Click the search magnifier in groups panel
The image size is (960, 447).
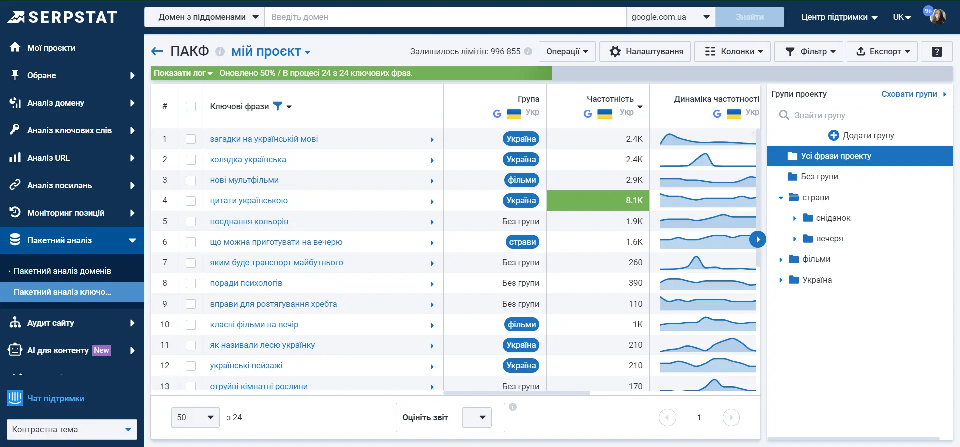click(x=784, y=115)
